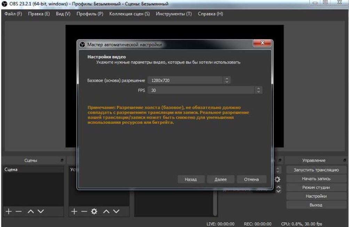Open the Вид (V) menu
The height and width of the screenshot is (227, 349).
click(x=63, y=14)
